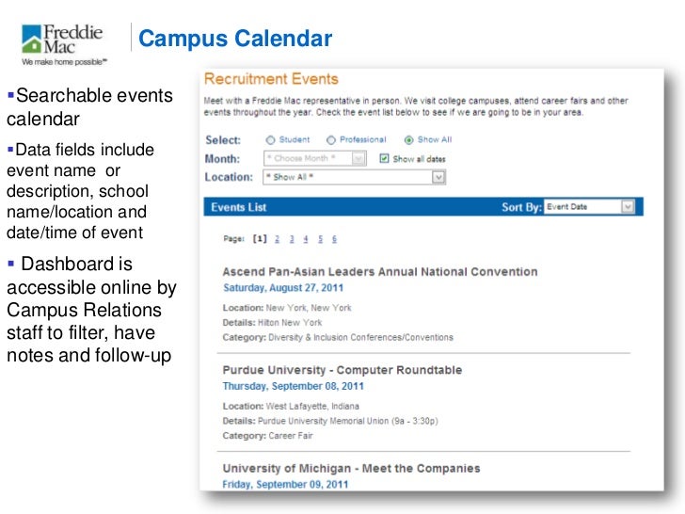
Task: Open the Location Show All dropdown
Action: pyautogui.click(x=354, y=177)
